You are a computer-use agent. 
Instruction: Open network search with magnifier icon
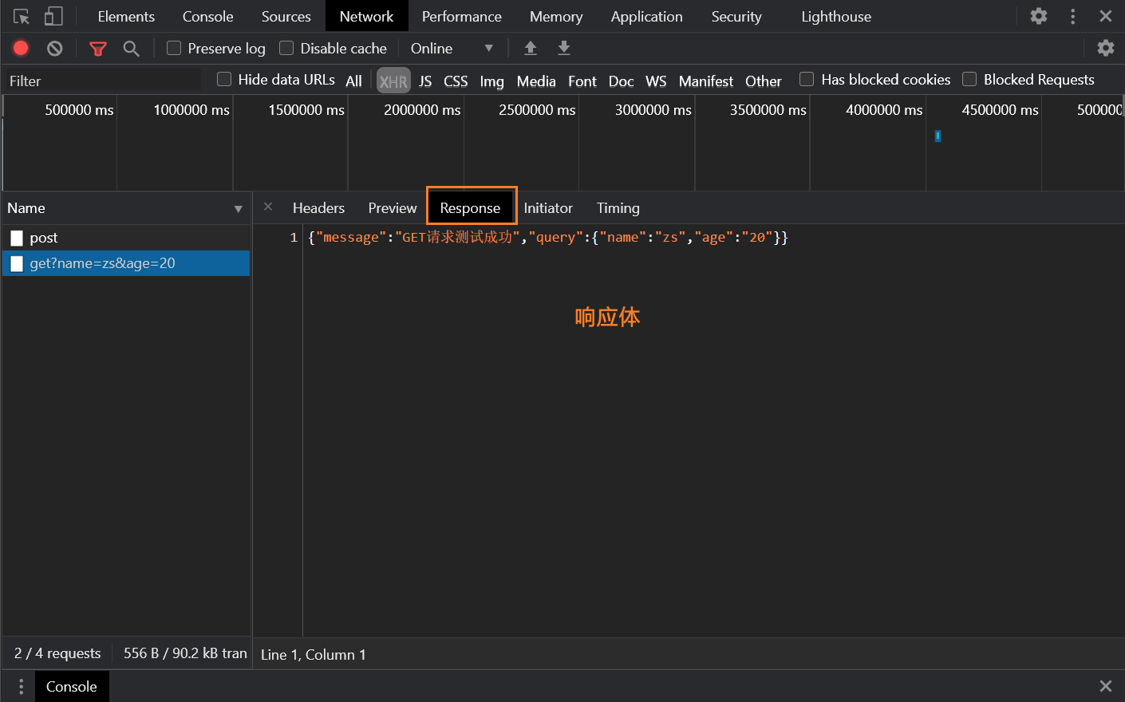point(131,49)
